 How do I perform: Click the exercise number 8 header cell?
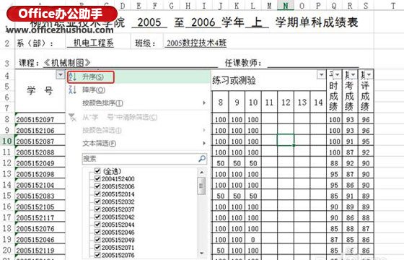point(220,103)
